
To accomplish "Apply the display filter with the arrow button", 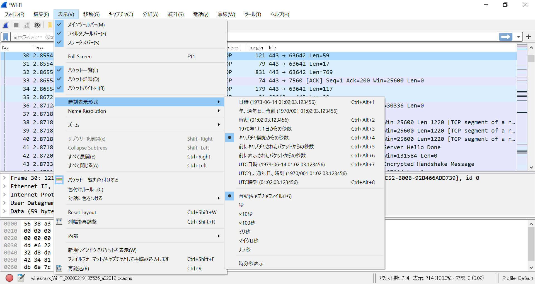I will tap(505, 36).
